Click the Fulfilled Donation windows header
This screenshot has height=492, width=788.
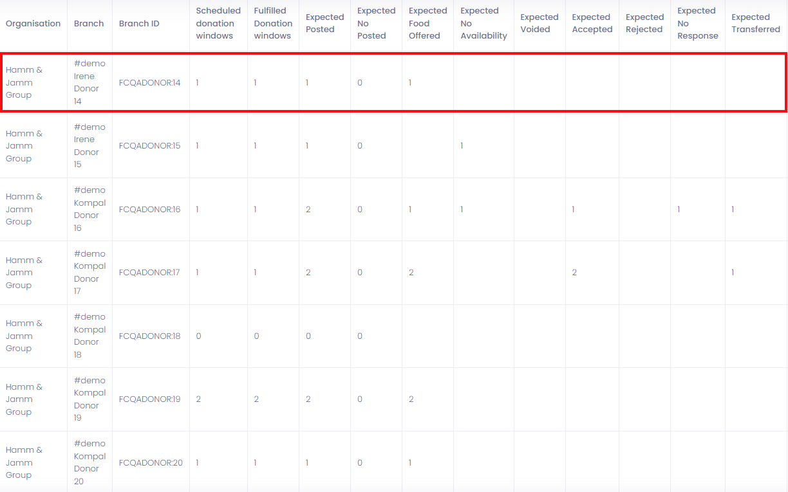[x=272, y=23]
